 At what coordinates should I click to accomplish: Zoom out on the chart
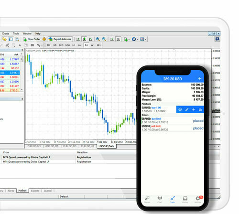point(104,39)
